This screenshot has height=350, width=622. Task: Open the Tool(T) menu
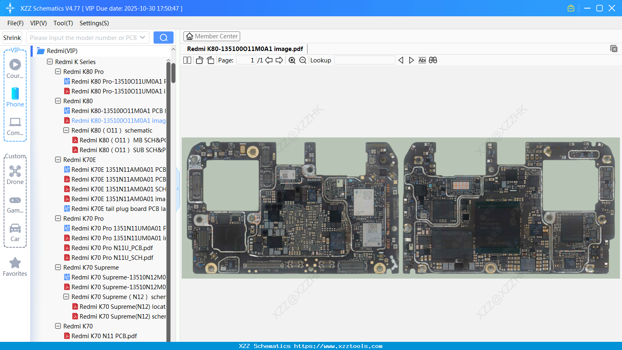[x=63, y=23]
